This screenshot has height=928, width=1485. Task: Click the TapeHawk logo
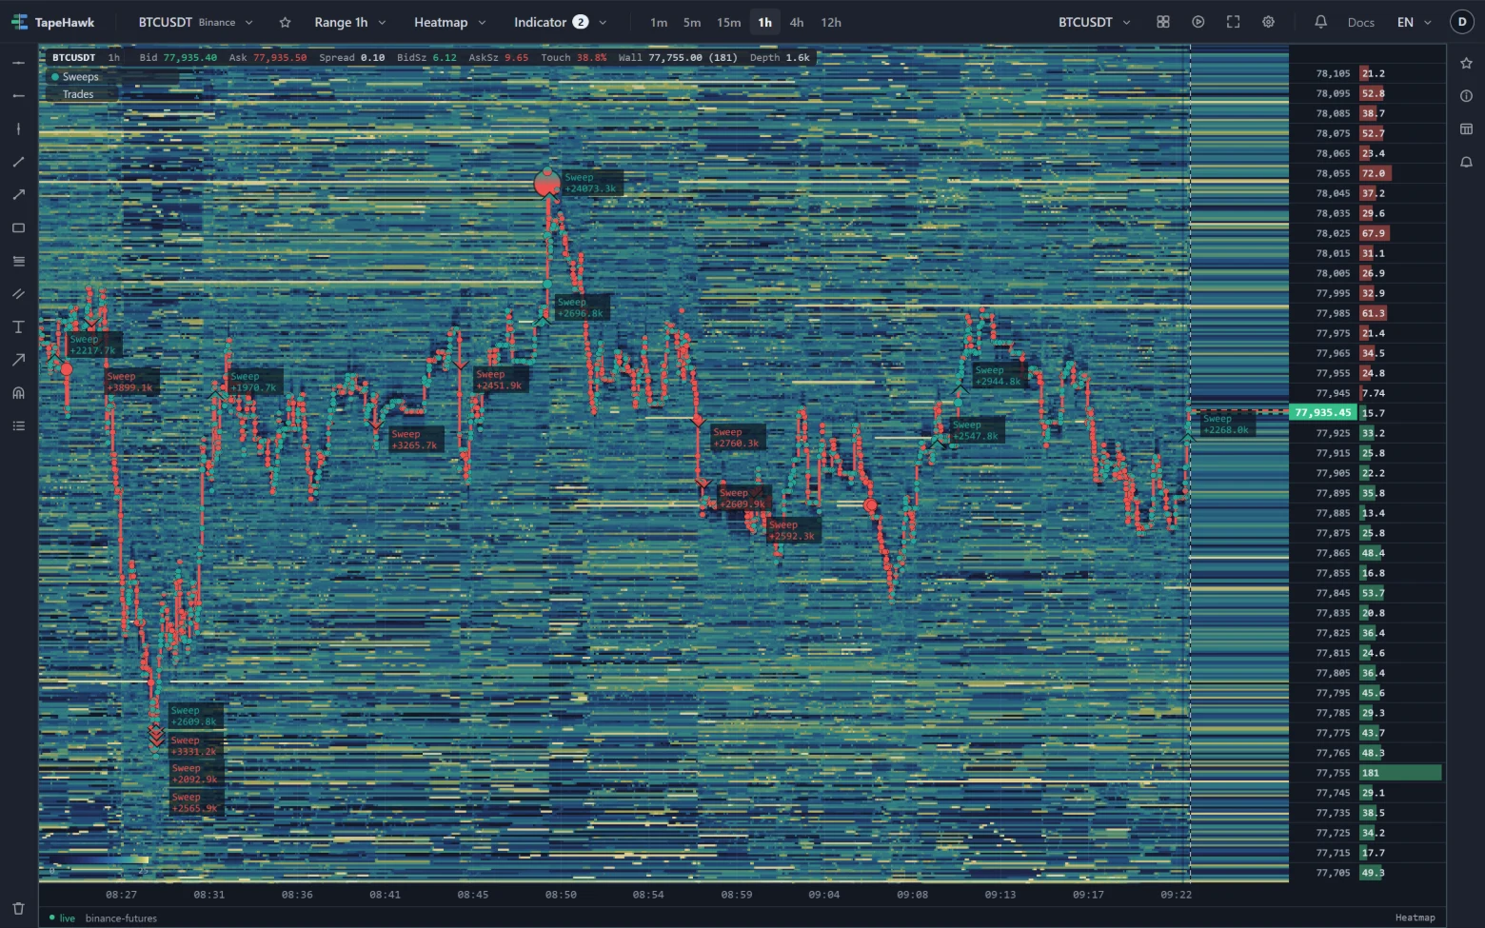[53, 22]
